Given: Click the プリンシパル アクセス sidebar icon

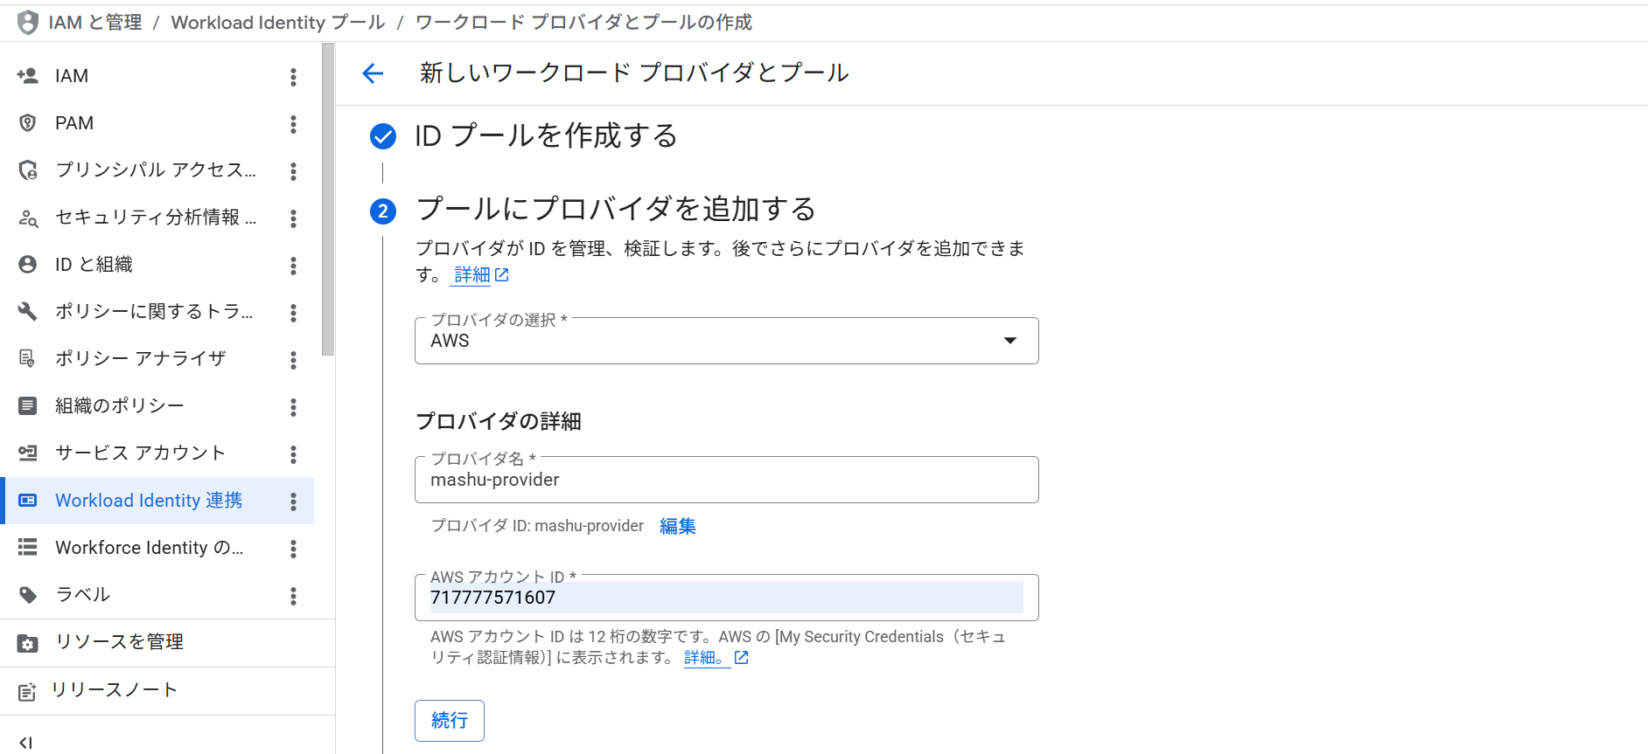Looking at the screenshot, I should point(28,169).
